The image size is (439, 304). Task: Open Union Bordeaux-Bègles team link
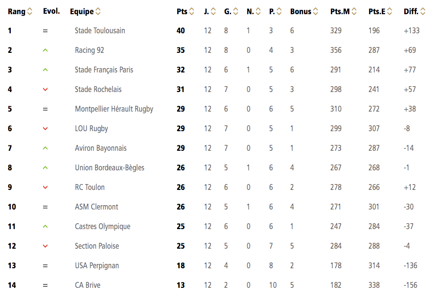[x=110, y=168]
